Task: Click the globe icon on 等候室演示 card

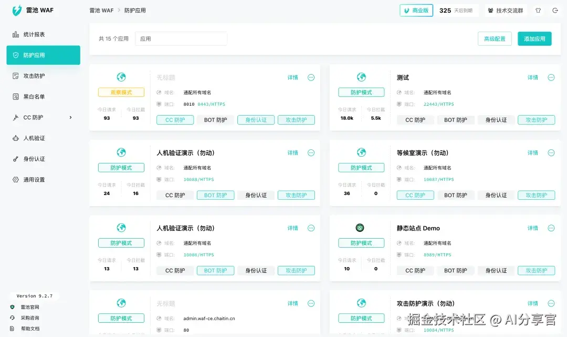Action: tap(361, 152)
